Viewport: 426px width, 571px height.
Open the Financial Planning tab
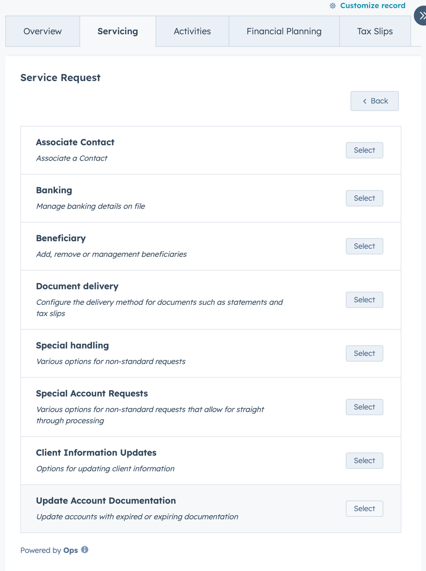[284, 31]
